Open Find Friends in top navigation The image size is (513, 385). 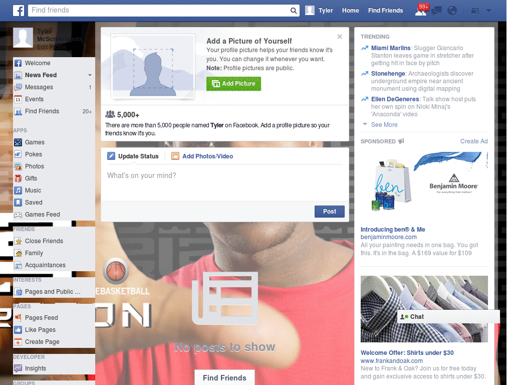(x=385, y=11)
